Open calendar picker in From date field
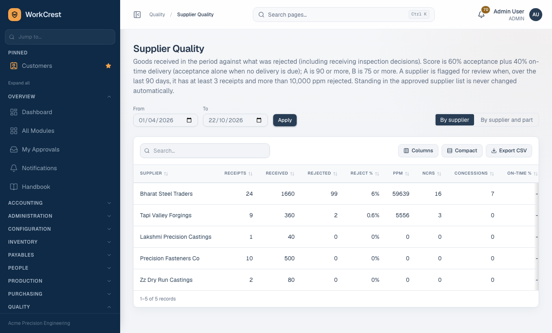The width and height of the screenshot is (552, 333). pyautogui.click(x=189, y=120)
